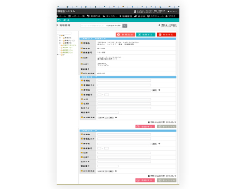
Task: Open the スケジュール calendar icon
Action: coord(148,16)
